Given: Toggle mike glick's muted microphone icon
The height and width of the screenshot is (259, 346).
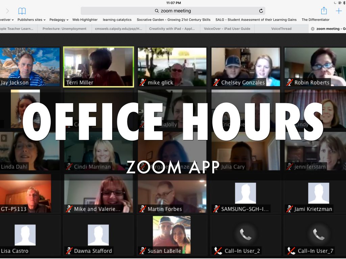Looking at the screenshot, I should coord(143,83).
